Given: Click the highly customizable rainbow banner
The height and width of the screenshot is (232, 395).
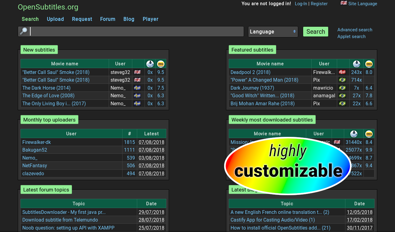Looking at the screenshot, I should (x=288, y=166).
